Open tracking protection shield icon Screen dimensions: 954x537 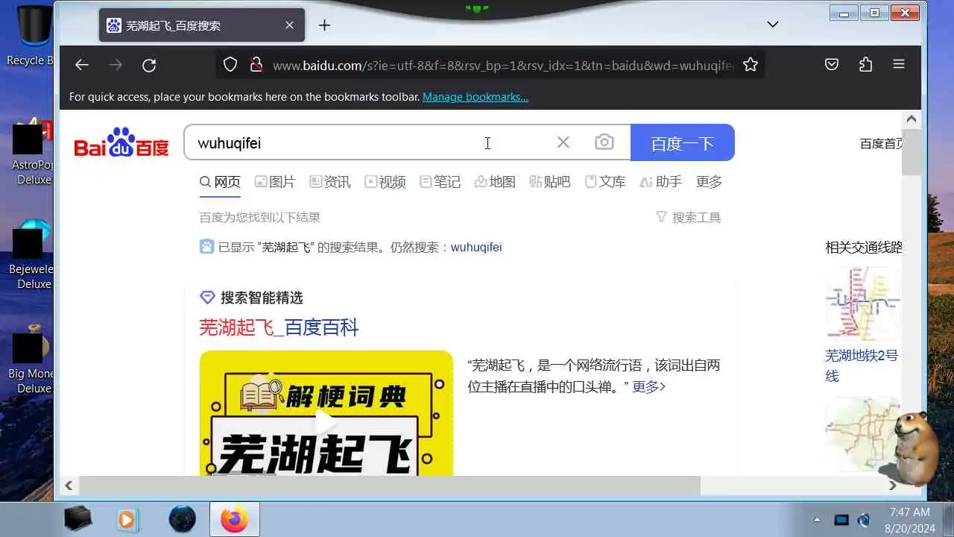click(230, 65)
